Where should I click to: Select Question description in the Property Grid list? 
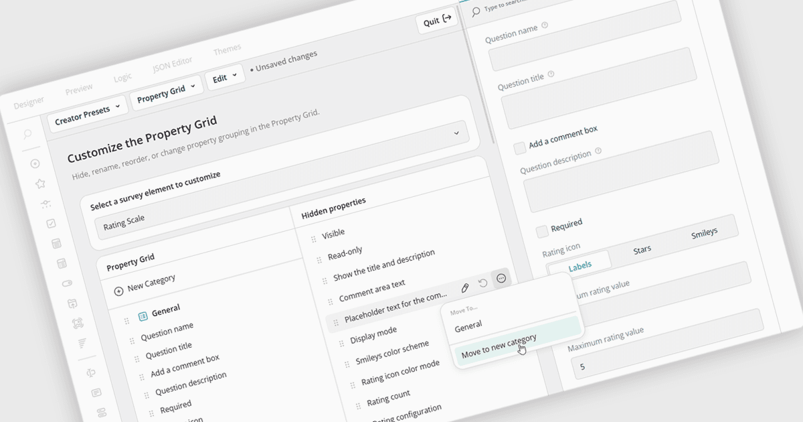pyautogui.click(x=191, y=384)
